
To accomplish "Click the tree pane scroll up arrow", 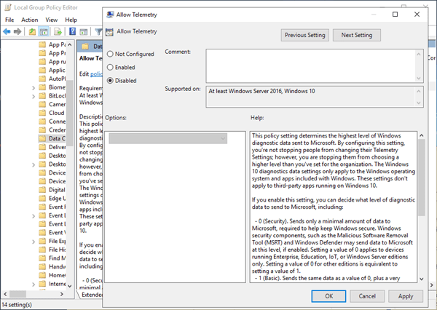I will click(70, 44).
